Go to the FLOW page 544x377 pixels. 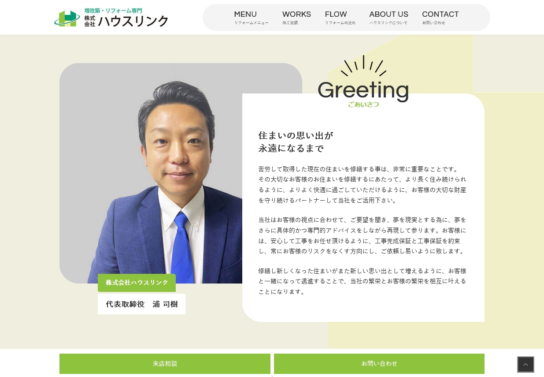pos(340,18)
